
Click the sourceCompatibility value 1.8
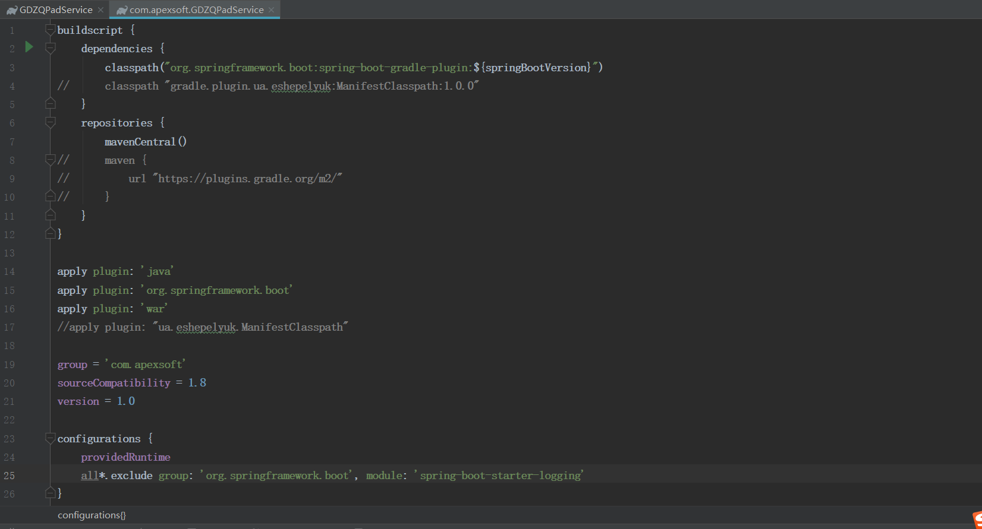[197, 383]
